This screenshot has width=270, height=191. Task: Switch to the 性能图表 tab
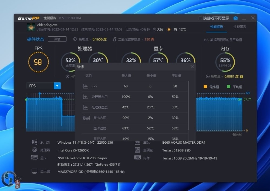[x=240, y=27]
